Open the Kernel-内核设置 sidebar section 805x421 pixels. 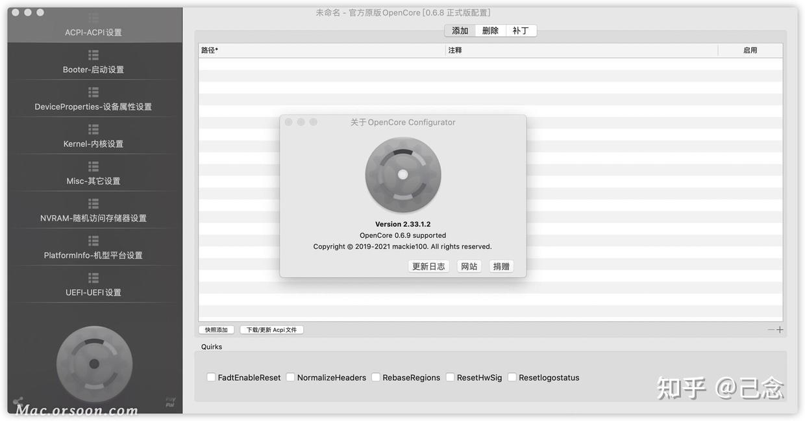[x=94, y=136]
